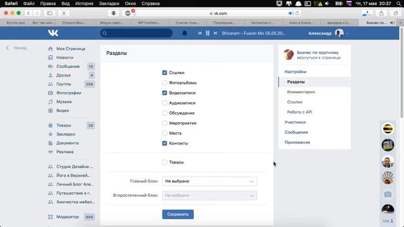The height and width of the screenshot is (227, 404).
Task: Open the Главный блок dropdown
Action: [209, 181]
